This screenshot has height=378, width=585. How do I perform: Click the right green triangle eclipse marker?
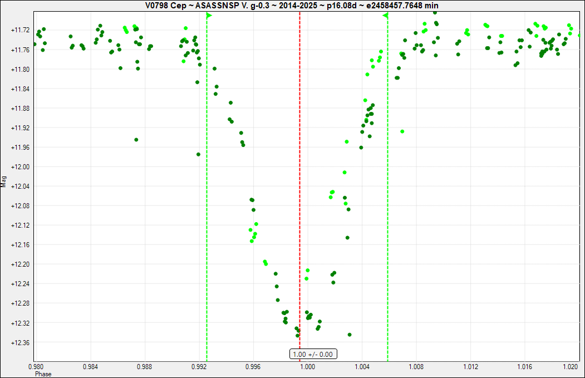tap(385, 16)
